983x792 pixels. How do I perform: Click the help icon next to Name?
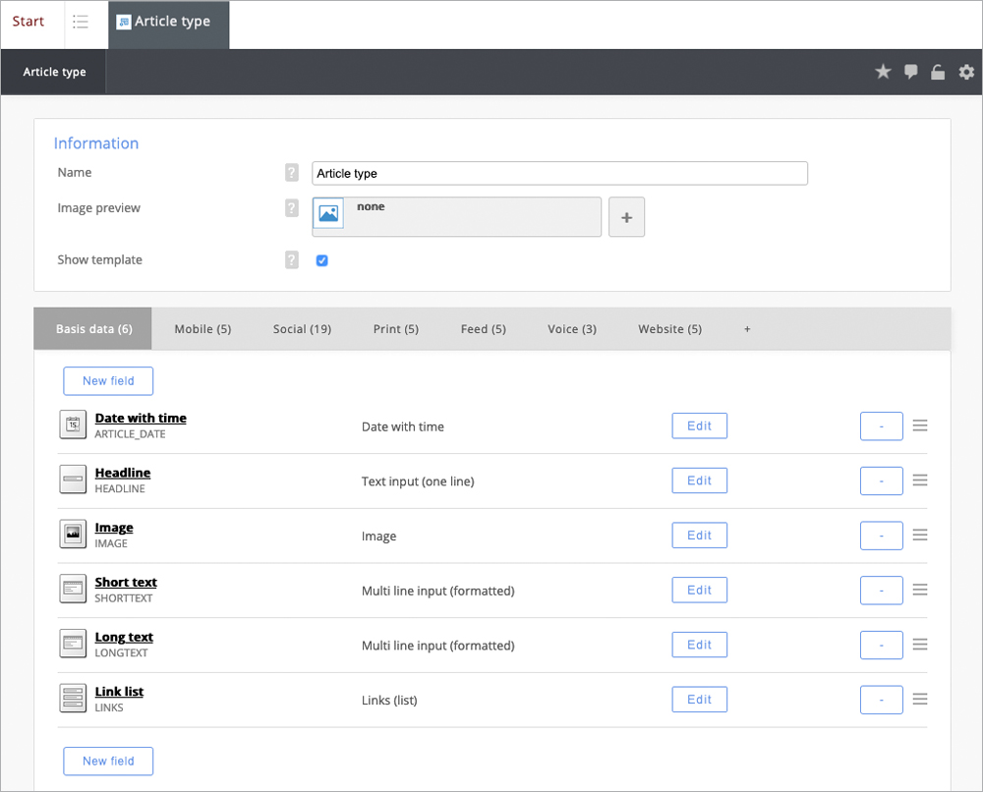click(291, 173)
